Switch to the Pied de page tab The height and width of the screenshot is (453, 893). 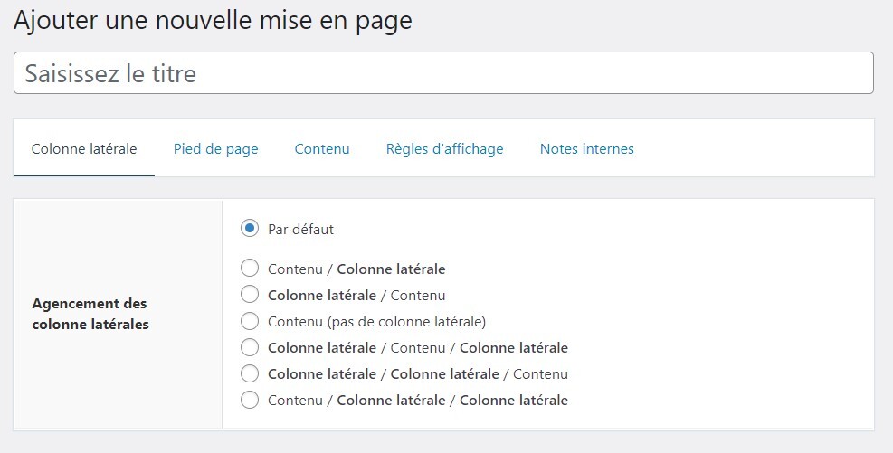coord(215,149)
